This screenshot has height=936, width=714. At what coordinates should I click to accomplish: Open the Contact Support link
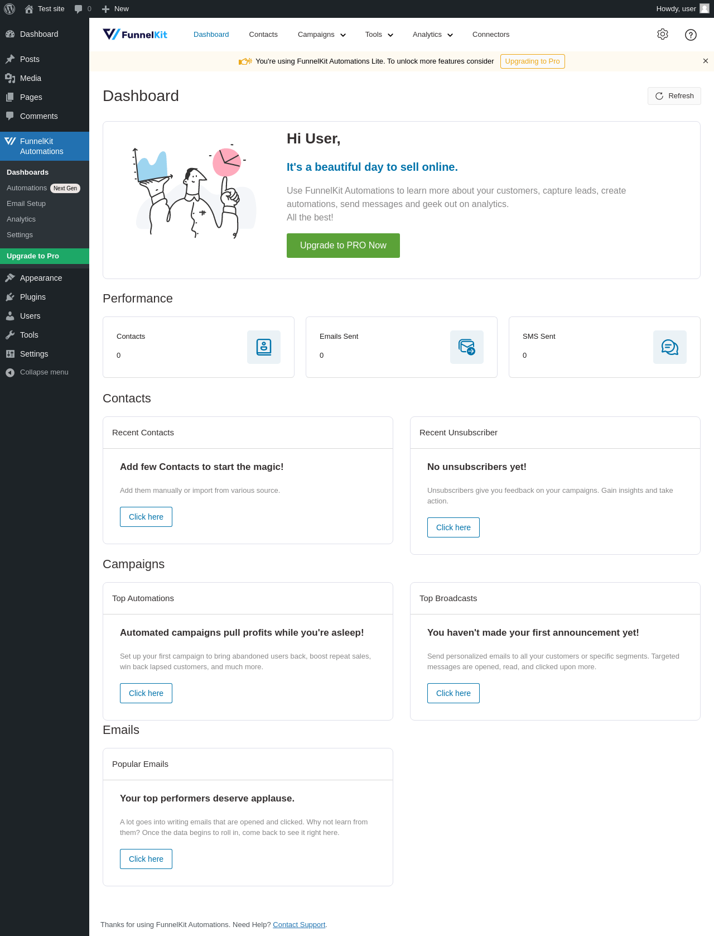coord(299,925)
